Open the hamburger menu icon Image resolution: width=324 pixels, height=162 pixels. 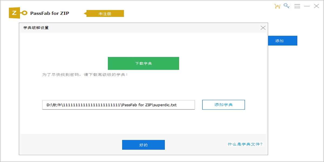tap(297, 6)
